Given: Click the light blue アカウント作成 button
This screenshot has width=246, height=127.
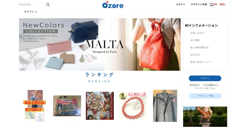Looking at the screenshot, I should pos(205,96).
